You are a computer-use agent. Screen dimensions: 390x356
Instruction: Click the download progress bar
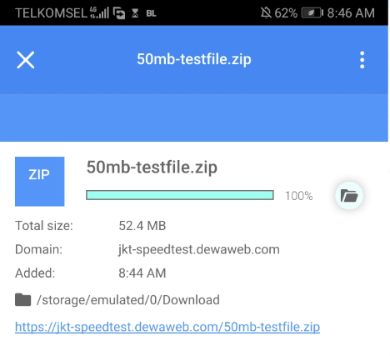coord(180,195)
